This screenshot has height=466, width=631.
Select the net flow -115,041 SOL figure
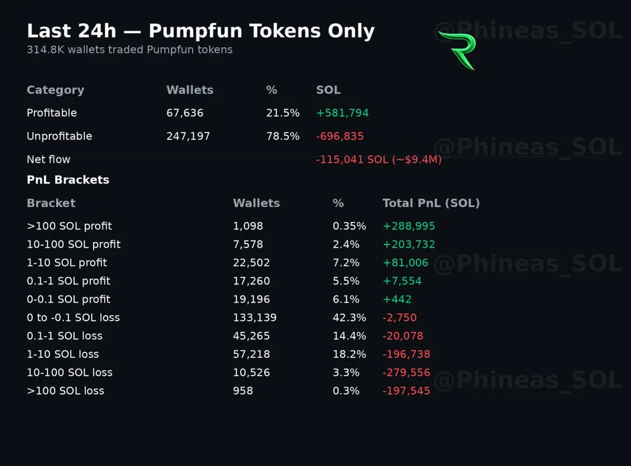point(379,159)
